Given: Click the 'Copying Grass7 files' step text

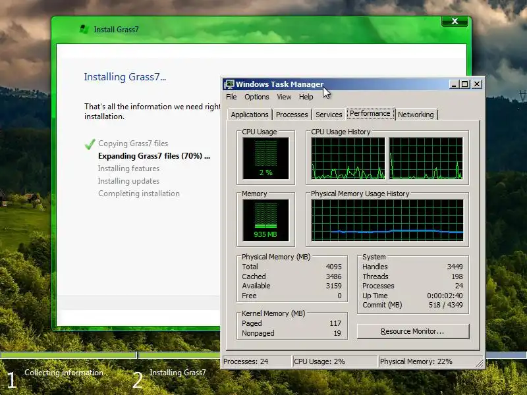Looking at the screenshot, I should (x=133, y=144).
